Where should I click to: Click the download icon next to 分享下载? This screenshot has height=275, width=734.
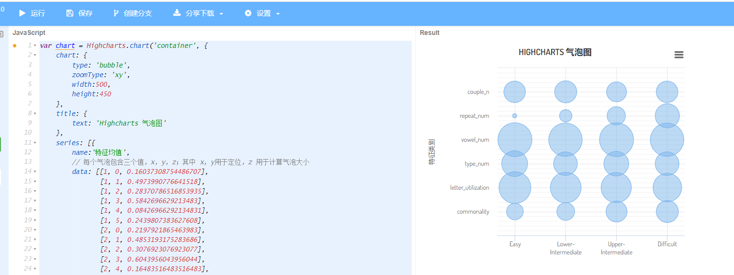177,13
